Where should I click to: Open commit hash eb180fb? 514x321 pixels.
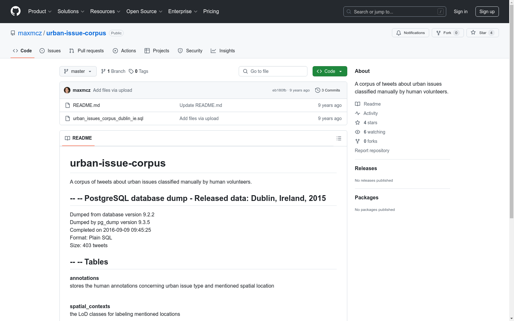(279, 90)
